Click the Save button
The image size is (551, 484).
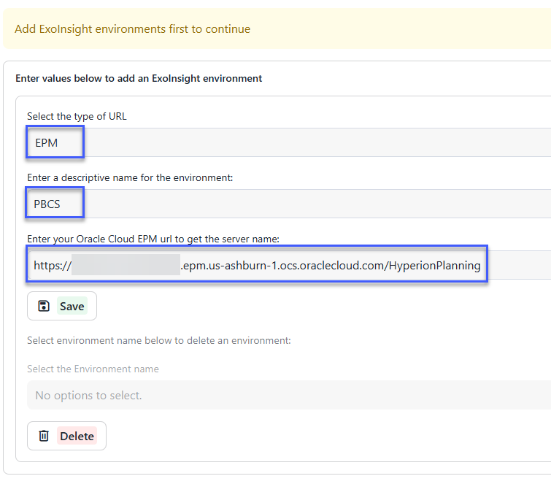point(62,306)
